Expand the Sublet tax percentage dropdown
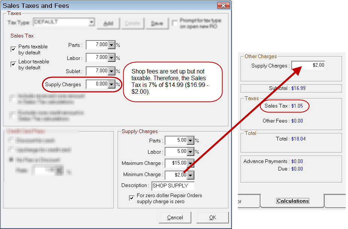 tap(111, 71)
